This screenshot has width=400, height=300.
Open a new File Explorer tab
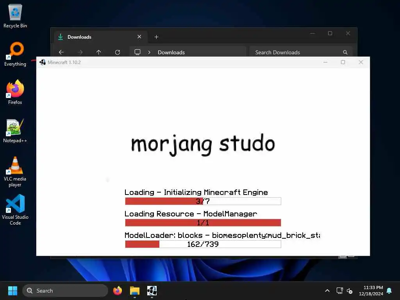coord(156,37)
